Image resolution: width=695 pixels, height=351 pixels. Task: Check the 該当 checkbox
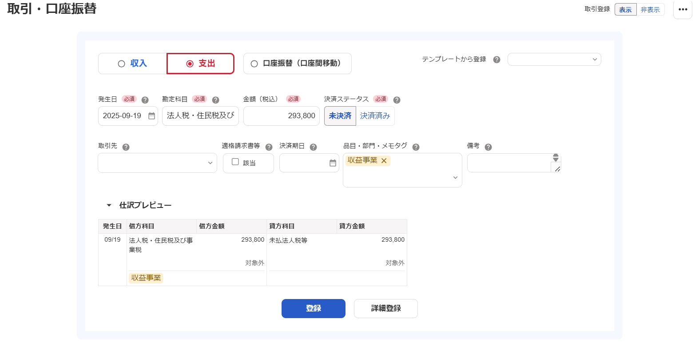235,162
